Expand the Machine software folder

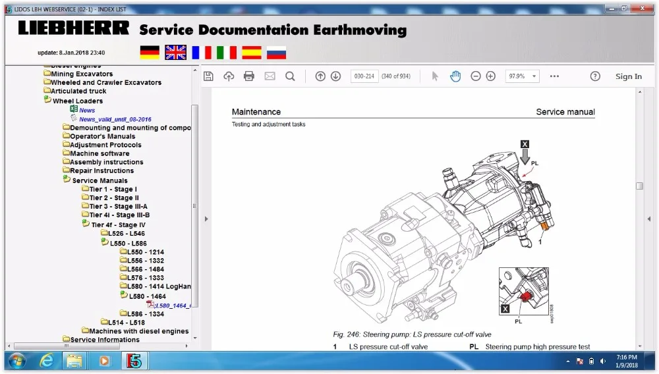96,153
